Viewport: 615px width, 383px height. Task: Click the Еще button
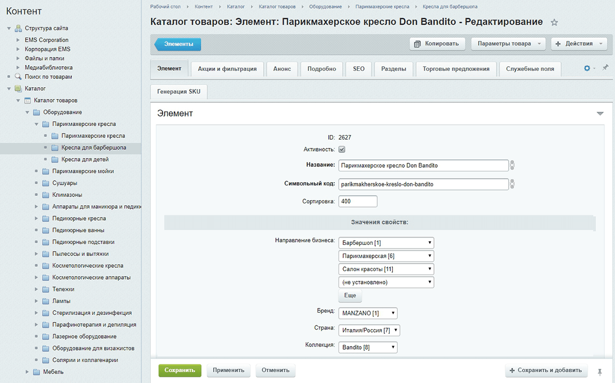pos(350,295)
